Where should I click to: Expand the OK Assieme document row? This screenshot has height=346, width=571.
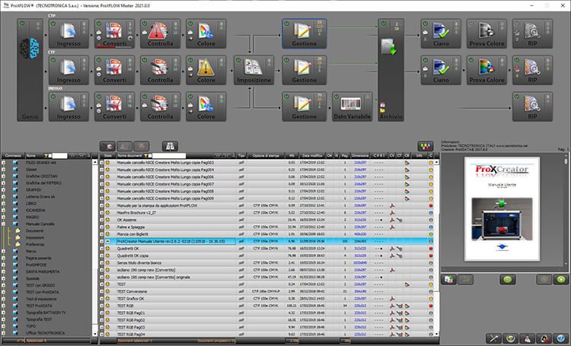[102, 220]
